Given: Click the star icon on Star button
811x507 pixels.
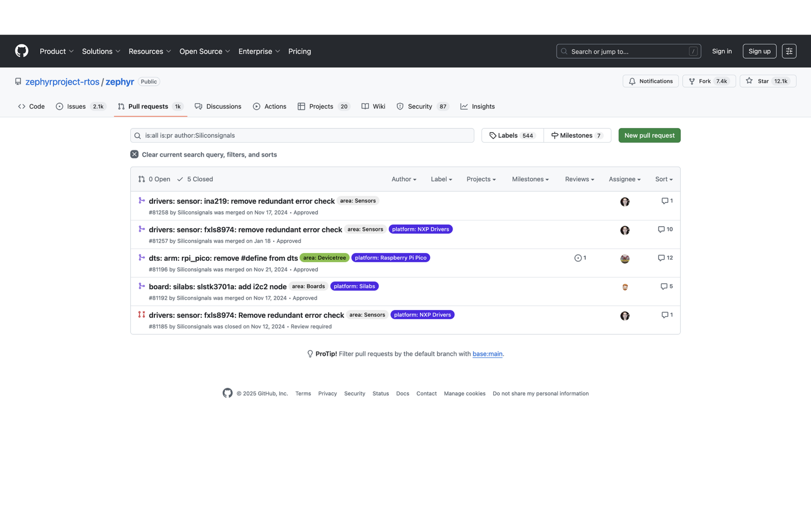Looking at the screenshot, I should tap(749, 81).
